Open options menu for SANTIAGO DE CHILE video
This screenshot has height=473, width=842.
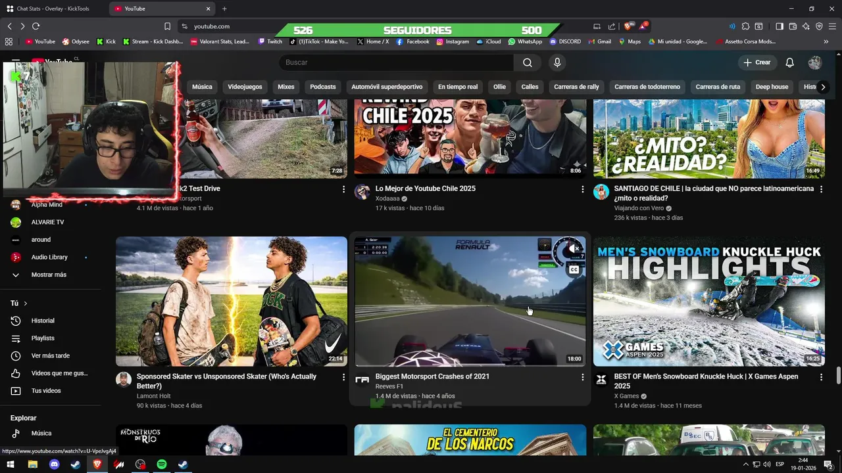[x=821, y=189]
